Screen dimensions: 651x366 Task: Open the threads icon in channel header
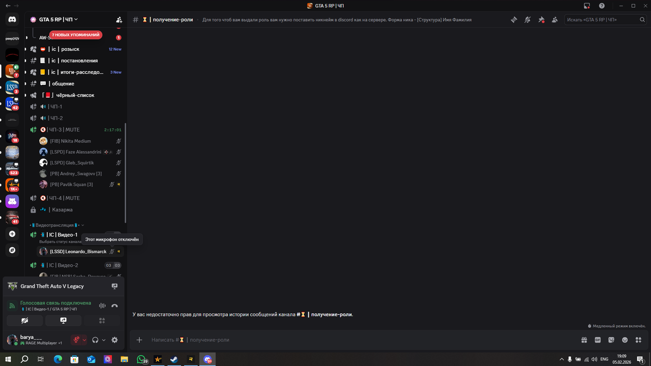514,20
